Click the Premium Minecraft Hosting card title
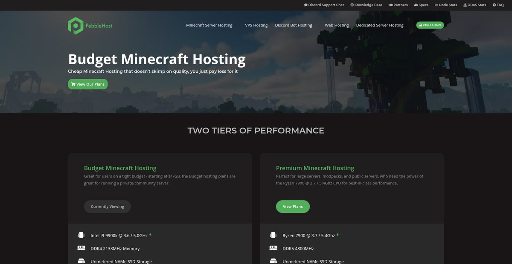The height and width of the screenshot is (264, 512). 315,168
